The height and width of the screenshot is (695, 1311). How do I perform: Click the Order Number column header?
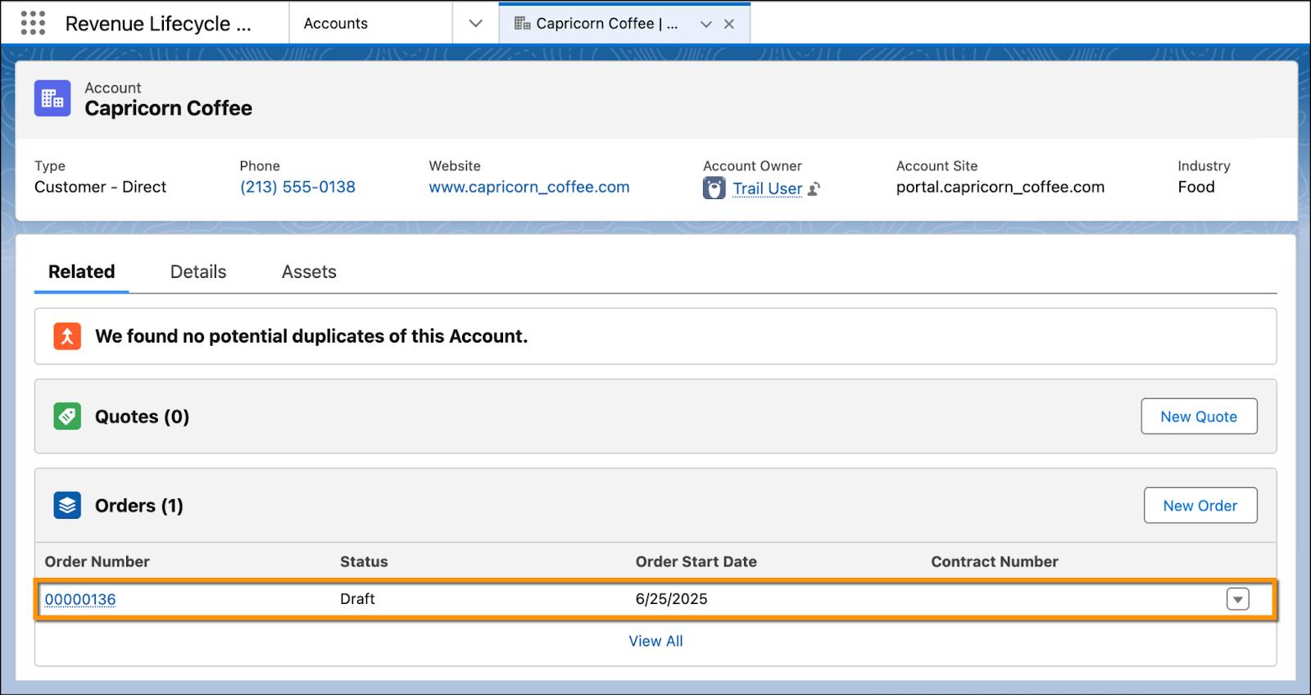click(97, 561)
